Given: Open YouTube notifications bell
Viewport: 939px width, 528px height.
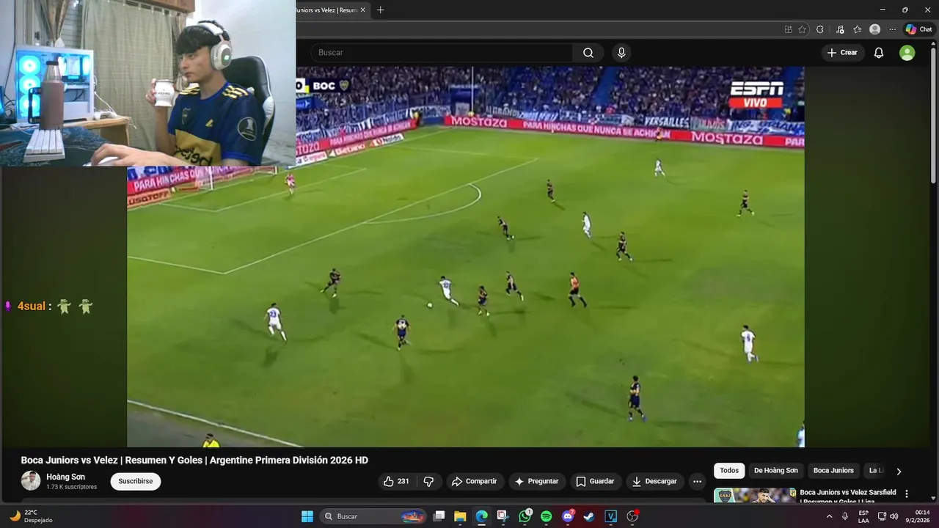Looking at the screenshot, I should tap(879, 53).
